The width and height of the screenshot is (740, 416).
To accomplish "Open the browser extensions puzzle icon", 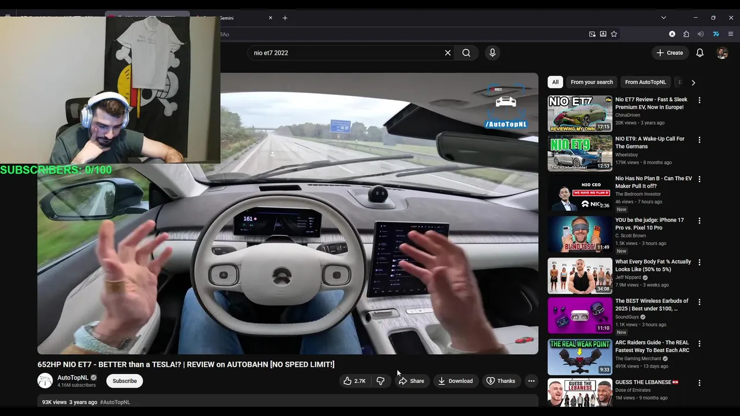I will (x=686, y=34).
